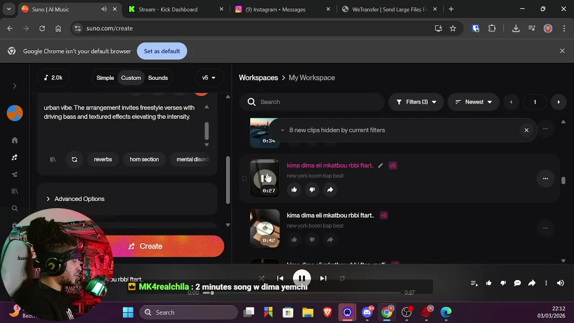Viewport: 574px width, 323px height.
Task: Switch to Custom mode tab
Action: pos(131,78)
